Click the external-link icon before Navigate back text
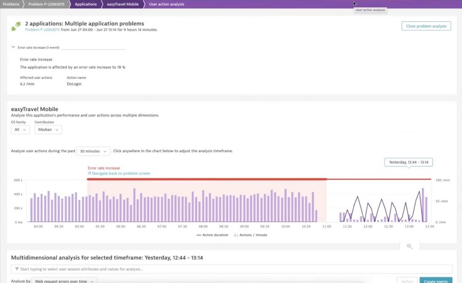The width and height of the screenshot is (462, 283). (x=89, y=173)
